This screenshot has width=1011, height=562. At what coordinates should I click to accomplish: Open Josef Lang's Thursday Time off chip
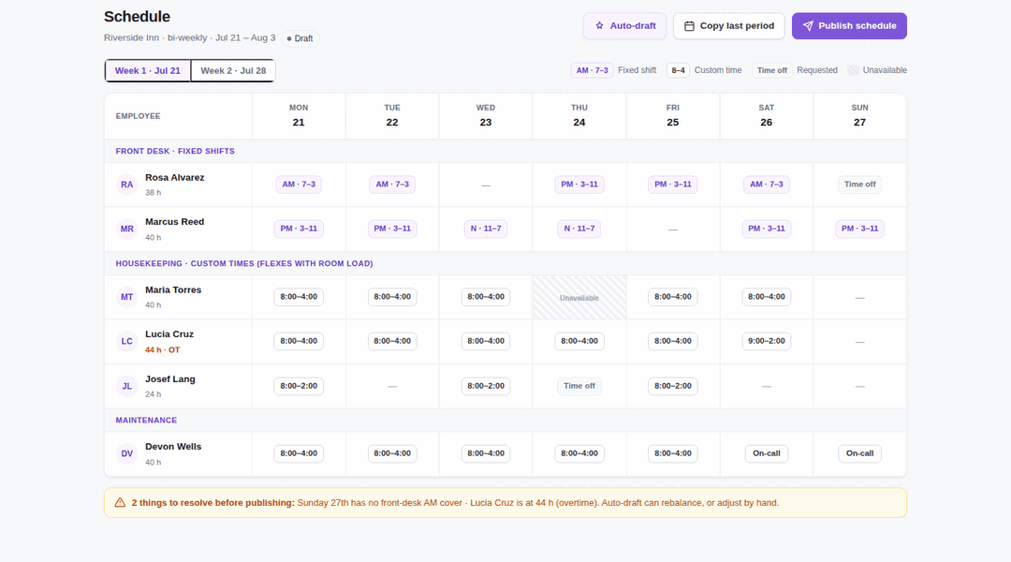pos(579,386)
